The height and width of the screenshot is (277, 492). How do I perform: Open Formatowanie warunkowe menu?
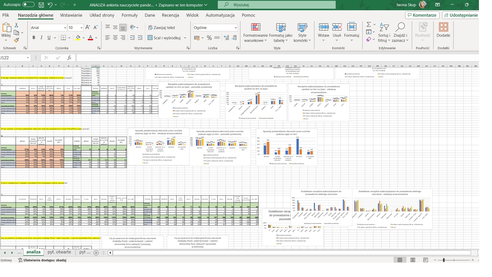(255, 33)
